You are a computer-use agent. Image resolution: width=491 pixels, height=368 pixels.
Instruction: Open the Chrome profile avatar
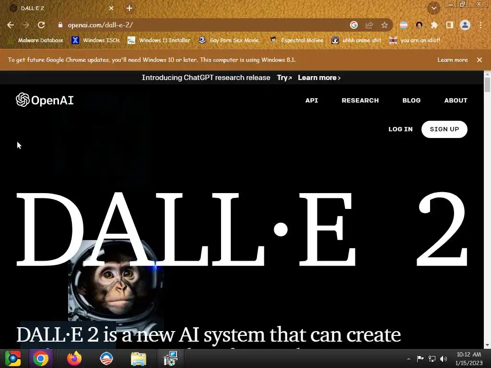pyautogui.click(x=465, y=25)
